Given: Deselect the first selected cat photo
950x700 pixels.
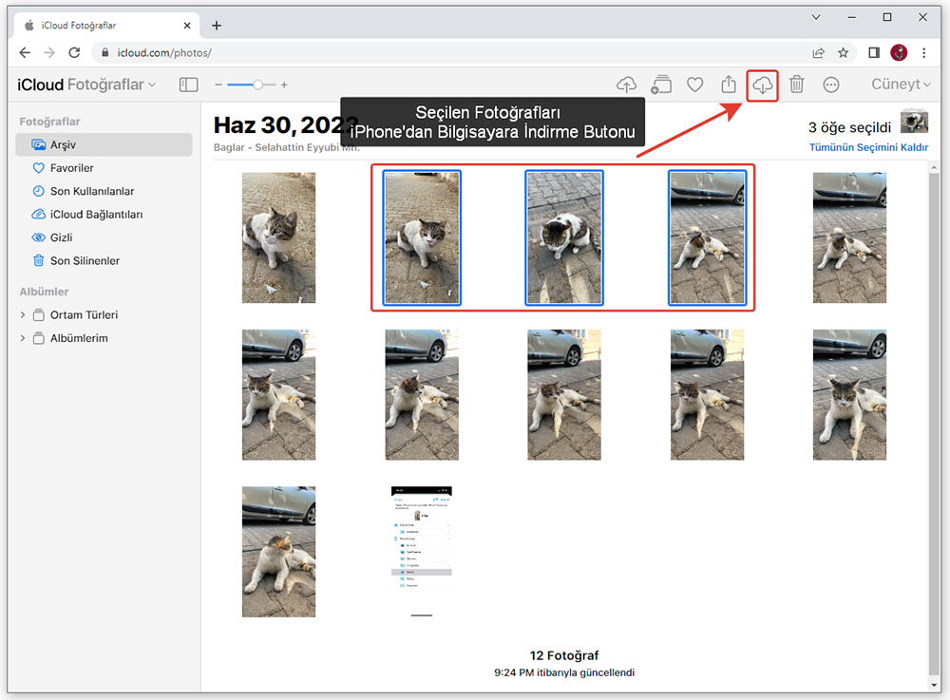Looking at the screenshot, I should pyautogui.click(x=422, y=237).
